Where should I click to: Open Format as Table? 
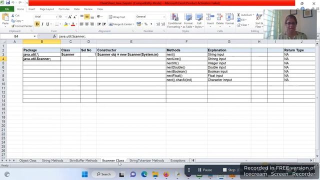pos(188,21)
